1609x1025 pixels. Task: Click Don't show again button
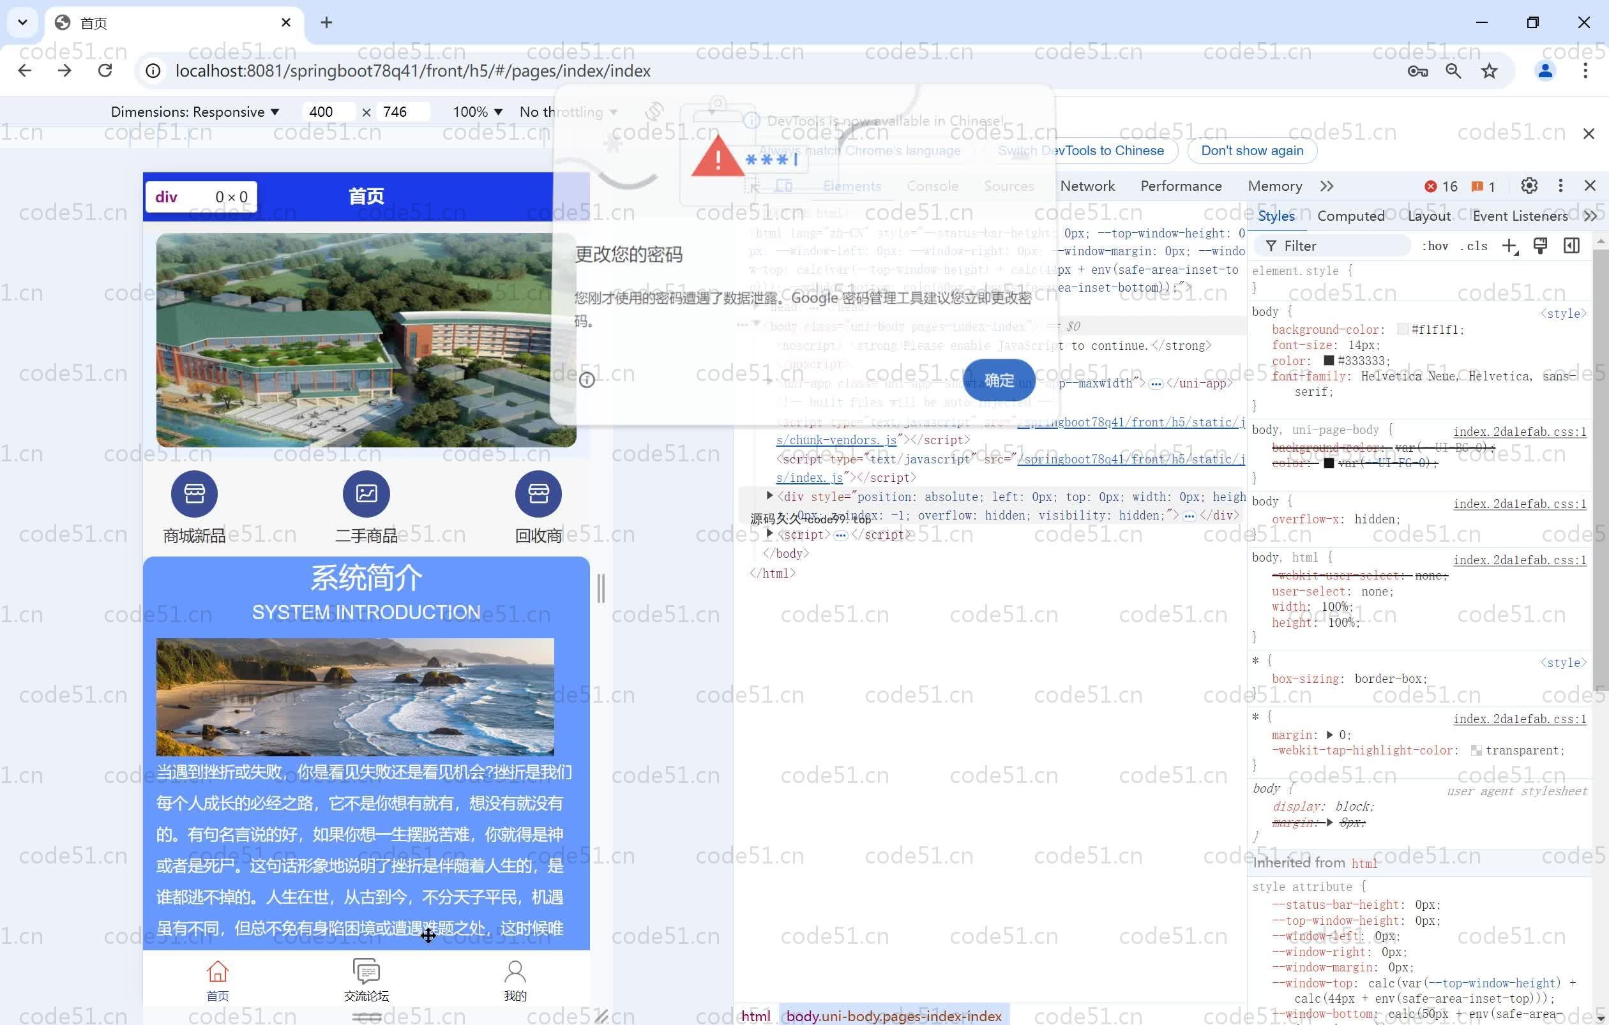1251,150
